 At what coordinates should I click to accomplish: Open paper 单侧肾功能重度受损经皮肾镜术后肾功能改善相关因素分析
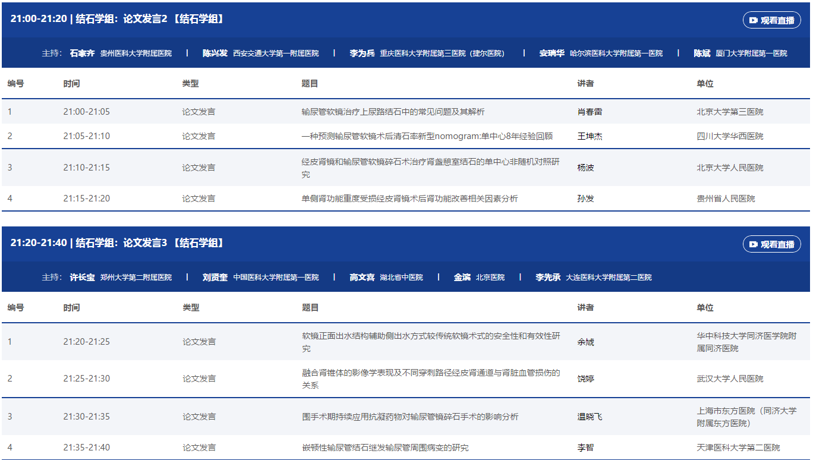click(409, 199)
